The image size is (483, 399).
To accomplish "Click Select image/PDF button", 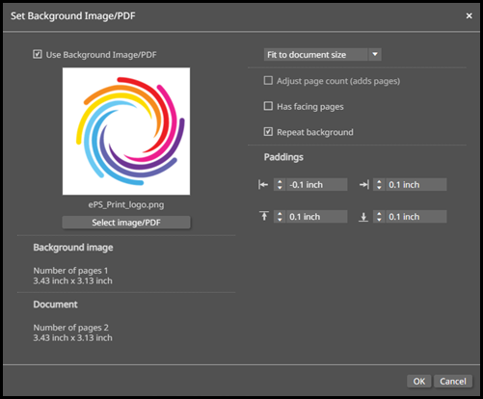I will click(x=126, y=223).
